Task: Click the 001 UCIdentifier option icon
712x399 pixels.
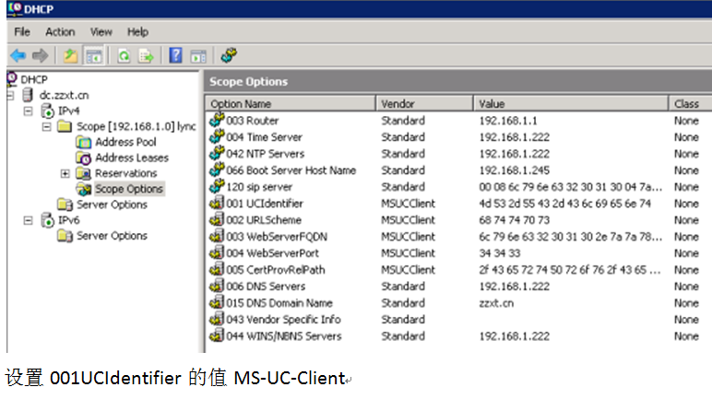Action: pyautogui.click(x=217, y=203)
